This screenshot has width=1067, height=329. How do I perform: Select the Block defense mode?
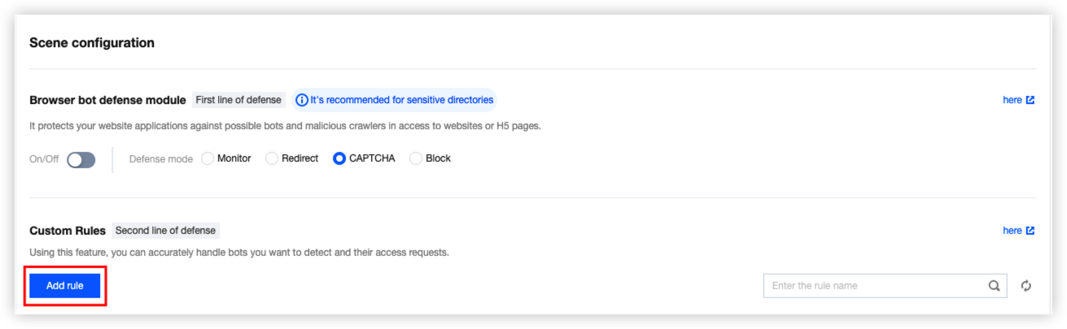click(416, 158)
